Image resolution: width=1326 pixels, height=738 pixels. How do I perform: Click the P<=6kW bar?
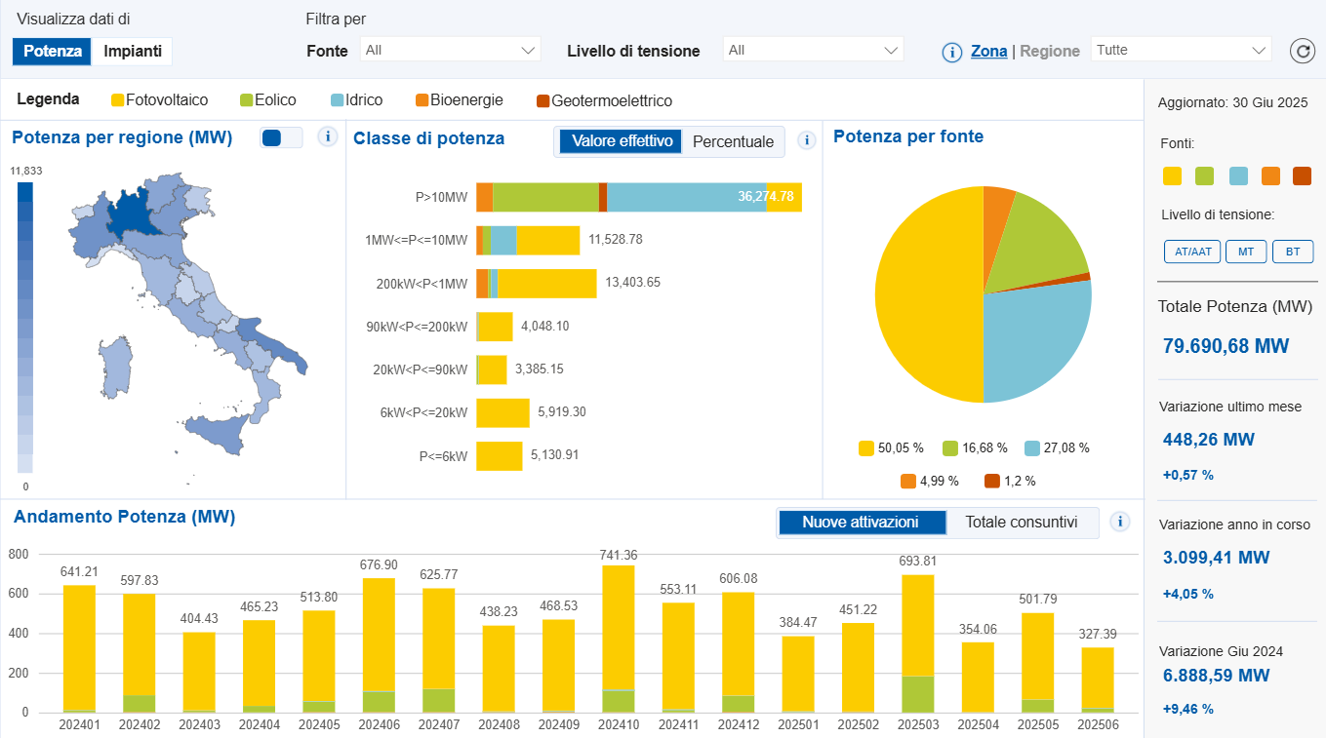pos(500,455)
